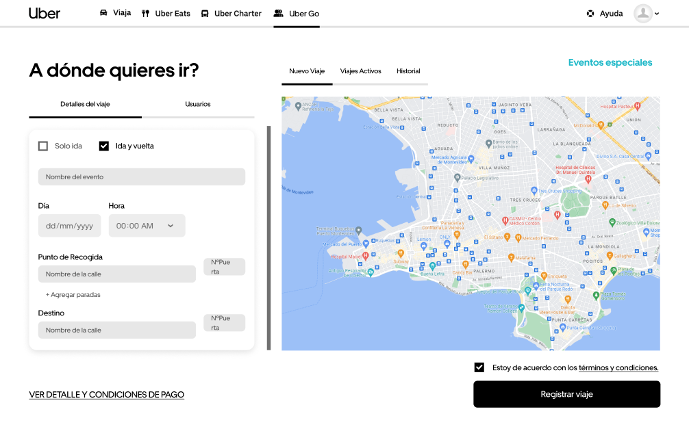Click the Registrar viaje button
This screenshot has width=689, height=429.
567,394
